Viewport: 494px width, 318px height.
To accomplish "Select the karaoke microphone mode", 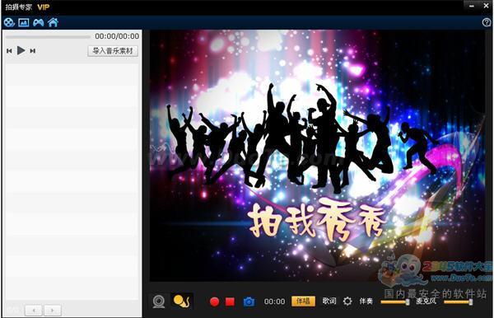I will 181,301.
